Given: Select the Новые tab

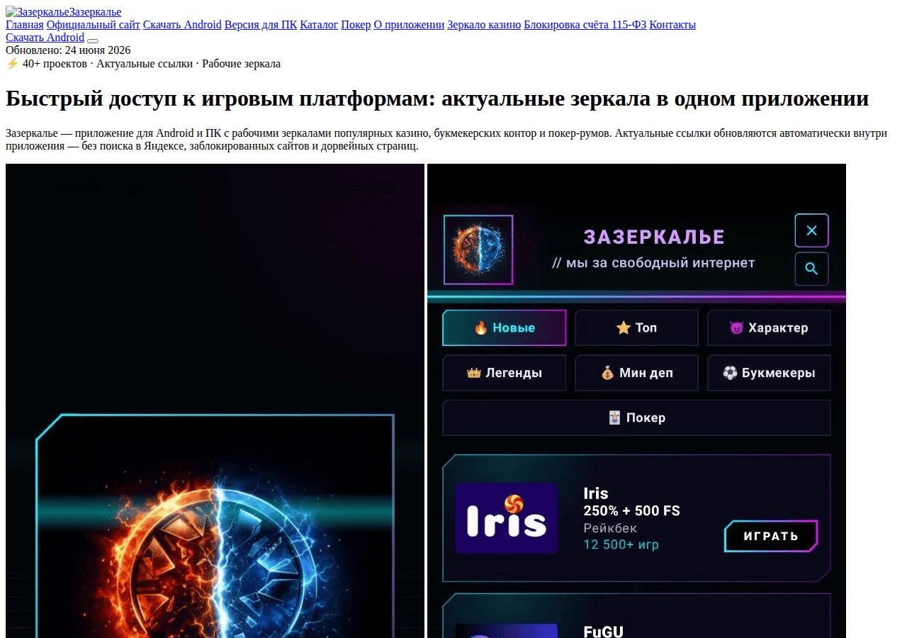Looking at the screenshot, I should pyautogui.click(x=505, y=328).
